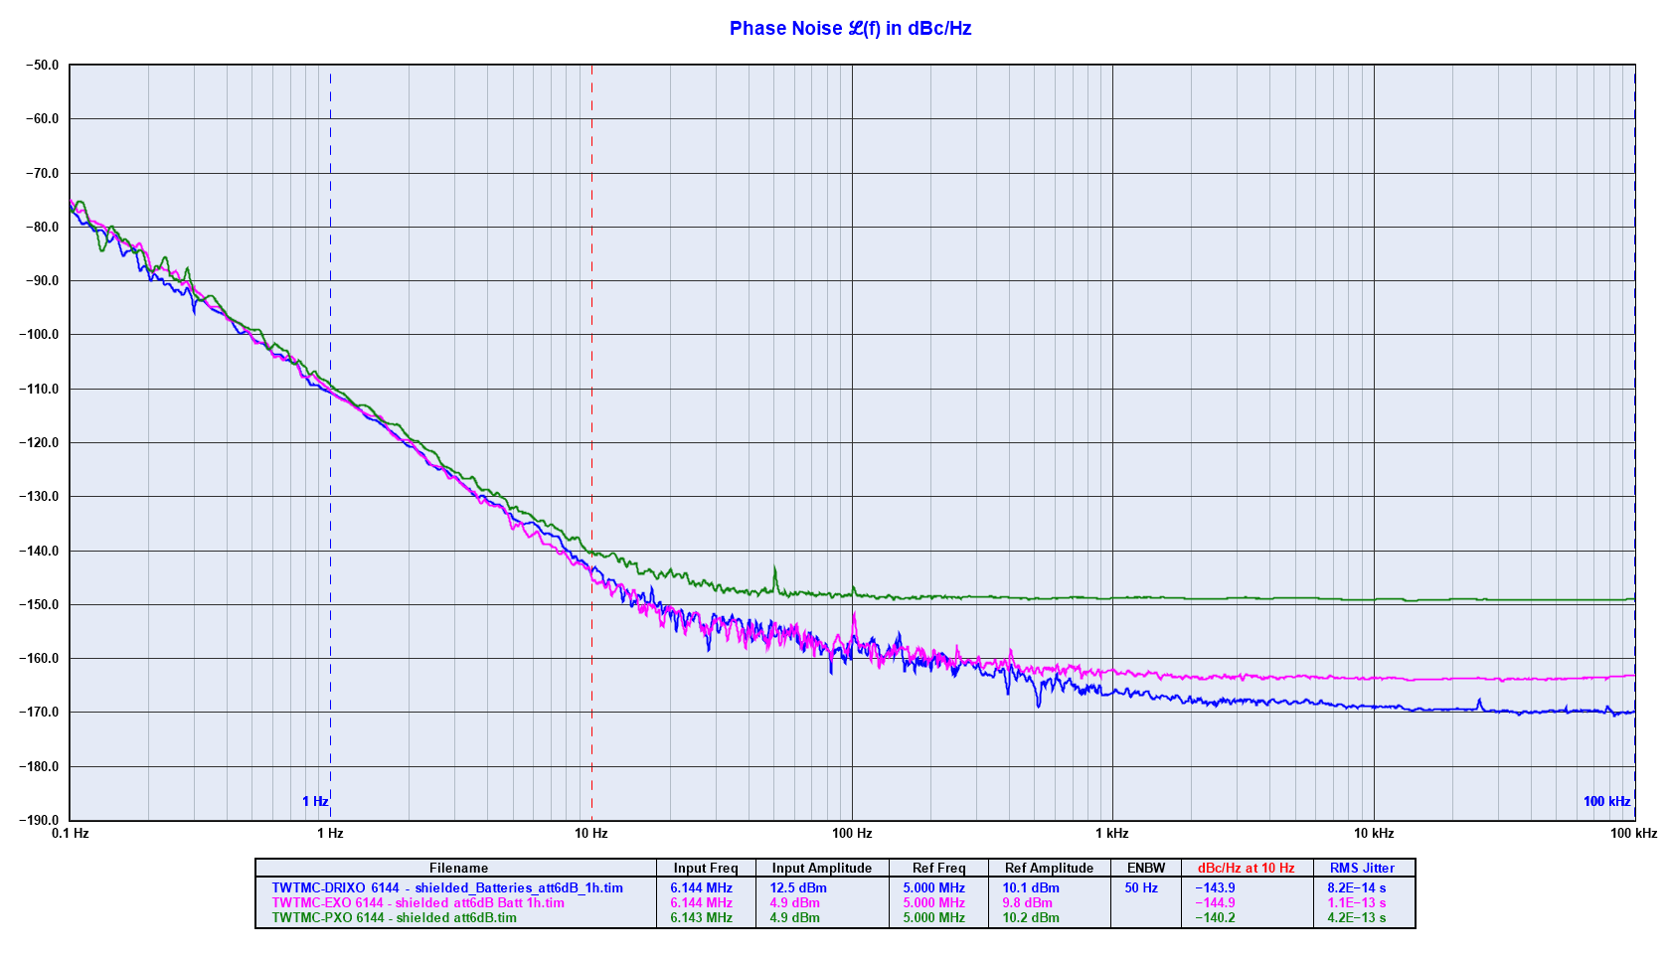
Task: Click the −190.0 y-axis label
Action: tap(39, 821)
